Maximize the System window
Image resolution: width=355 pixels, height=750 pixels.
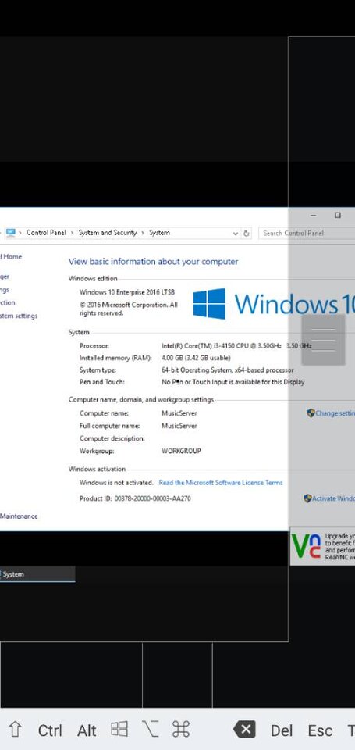pyautogui.click(x=338, y=216)
